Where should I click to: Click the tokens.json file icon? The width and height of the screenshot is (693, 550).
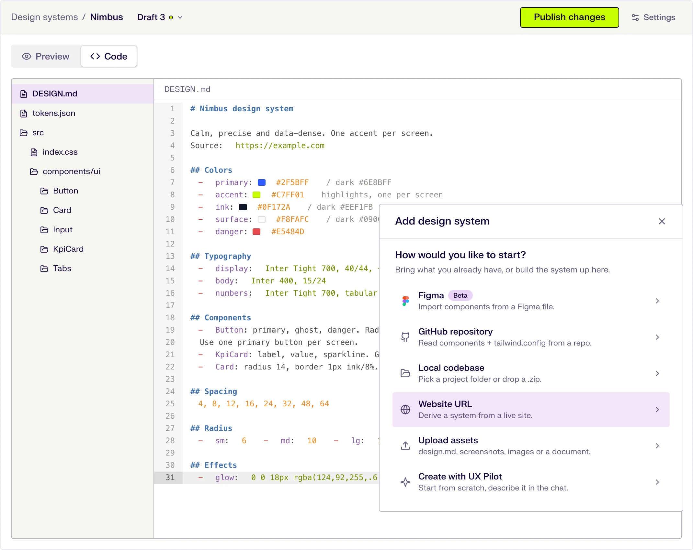24,113
